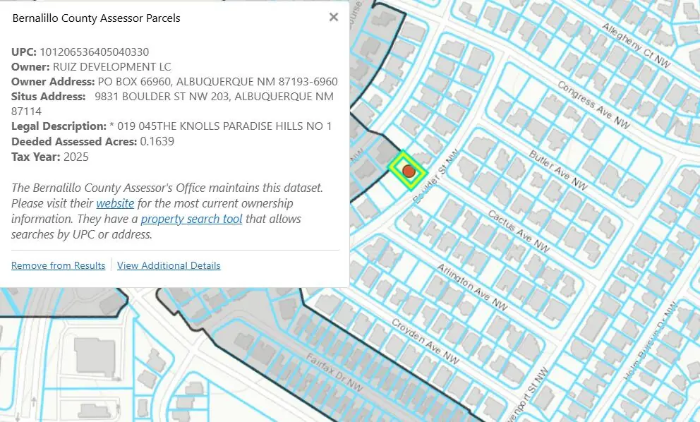Click the Legal Description text line
This screenshot has height=422, width=700.
pyautogui.click(x=171, y=126)
